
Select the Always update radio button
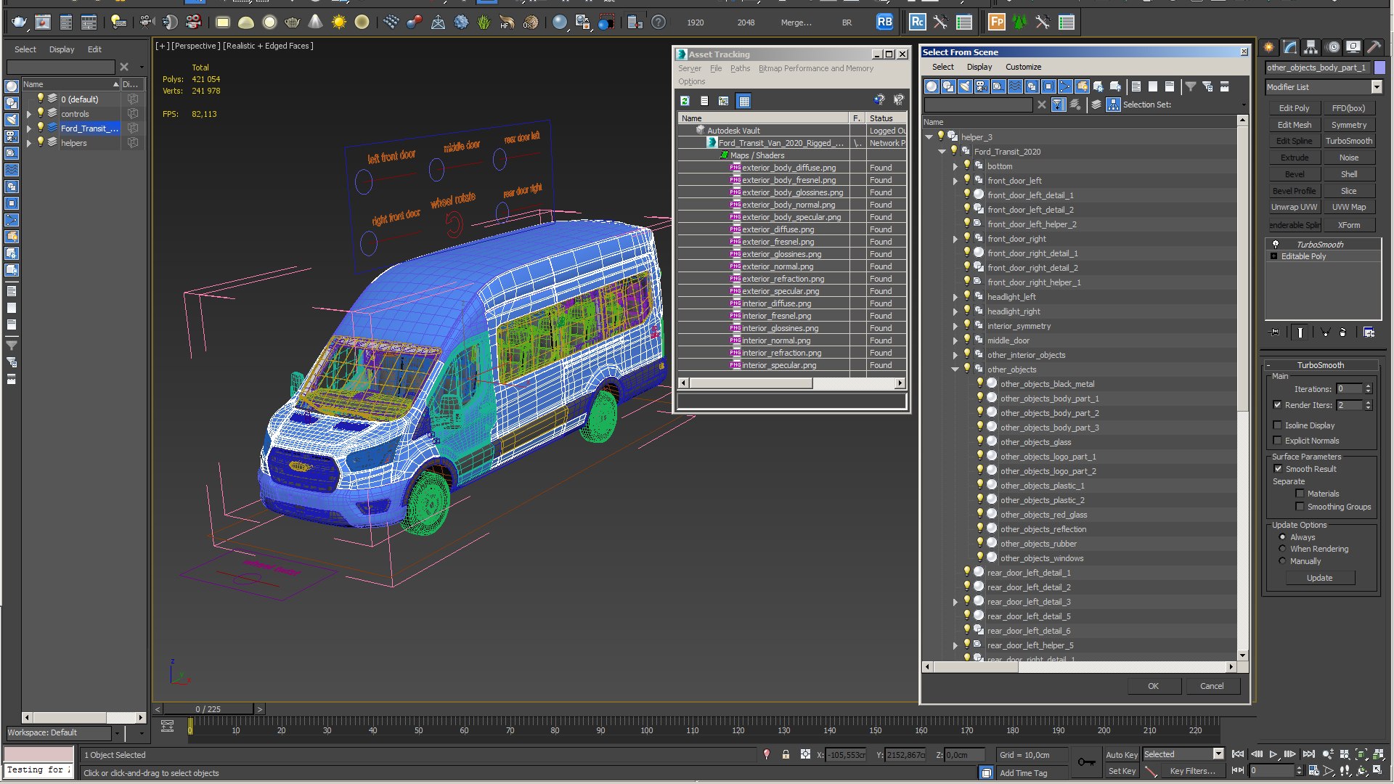(x=1282, y=537)
